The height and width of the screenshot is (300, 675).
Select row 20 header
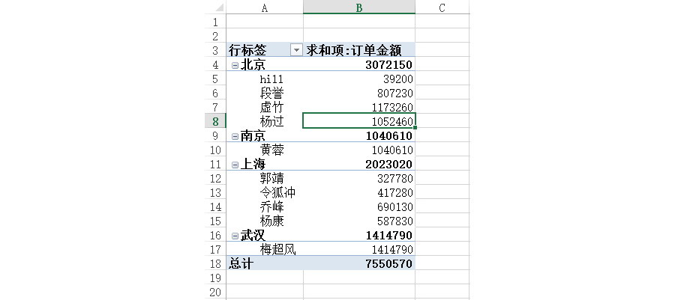[x=215, y=293]
